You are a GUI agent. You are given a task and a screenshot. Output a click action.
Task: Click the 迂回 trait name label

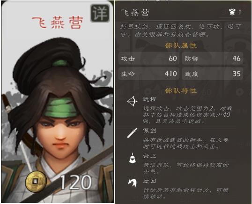pyautogui.click(x=149, y=181)
